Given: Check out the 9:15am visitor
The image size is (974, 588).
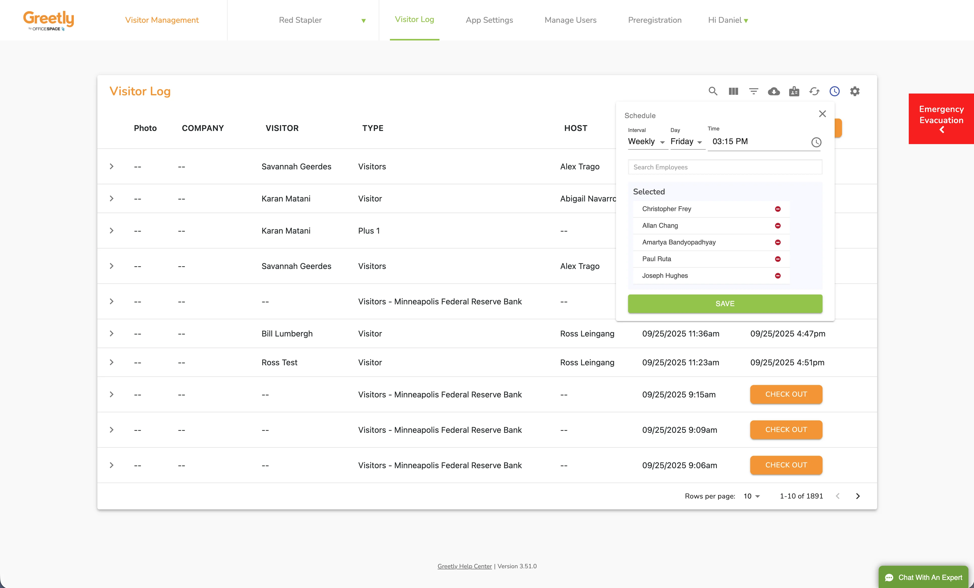Looking at the screenshot, I should [x=786, y=394].
